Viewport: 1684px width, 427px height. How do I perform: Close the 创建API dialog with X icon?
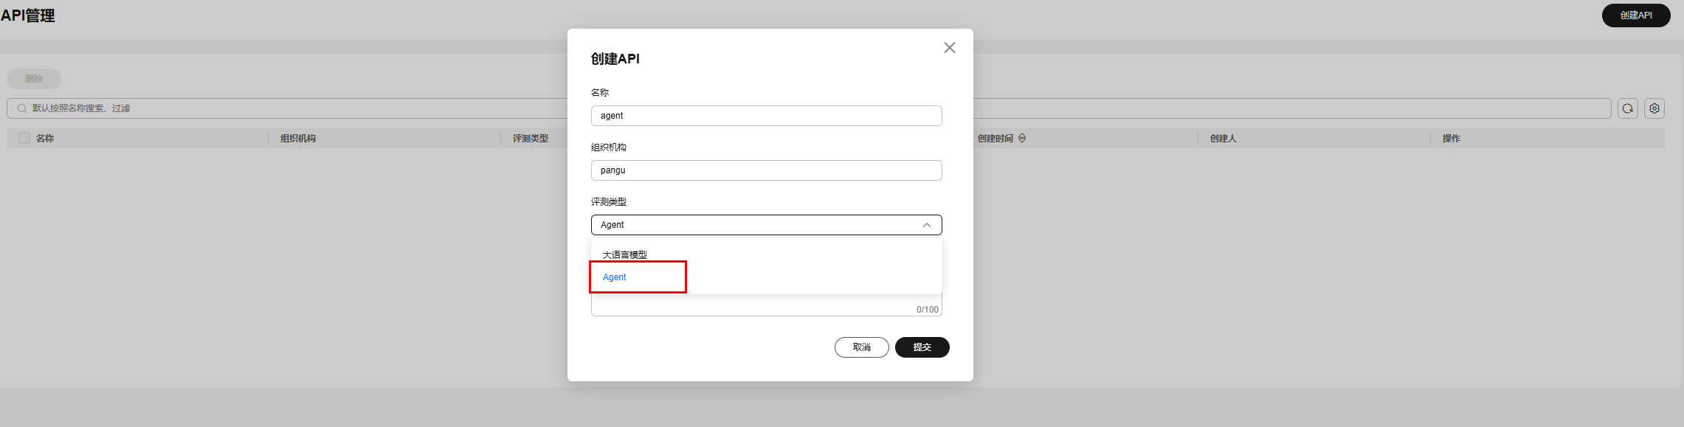pyautogui.click(x=949, y=48)
